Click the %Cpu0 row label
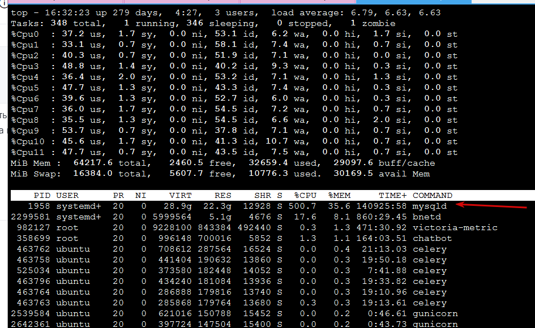 (x=25, y=34)
